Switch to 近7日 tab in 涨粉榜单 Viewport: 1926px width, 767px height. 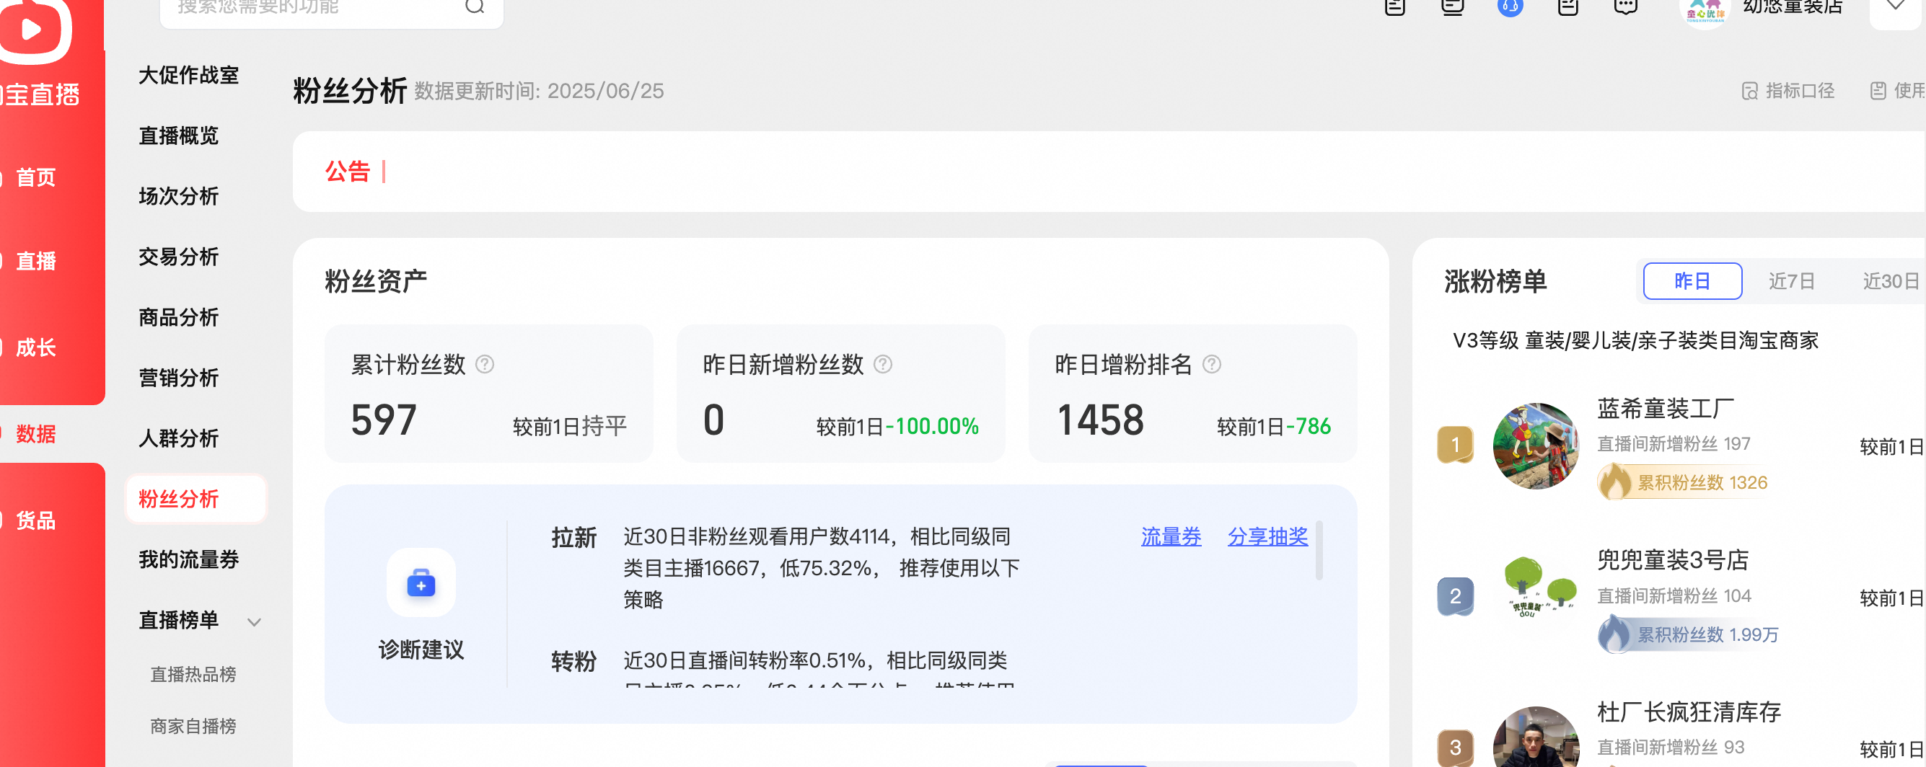point(1791,281)
